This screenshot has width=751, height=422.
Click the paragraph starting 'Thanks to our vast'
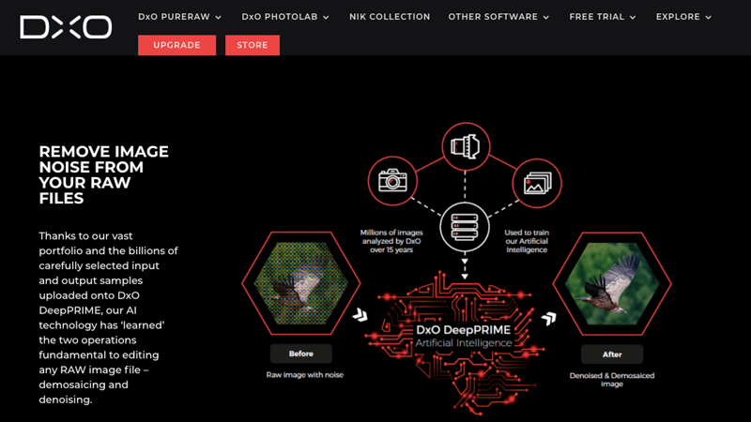tap(109, 318)
